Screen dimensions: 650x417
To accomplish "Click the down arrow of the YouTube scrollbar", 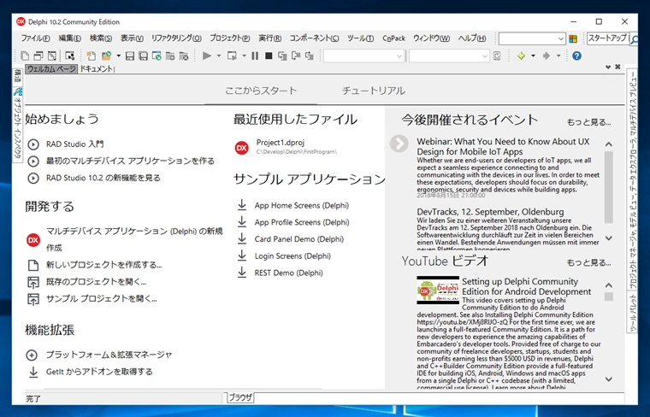I will (x=609, y=379).
